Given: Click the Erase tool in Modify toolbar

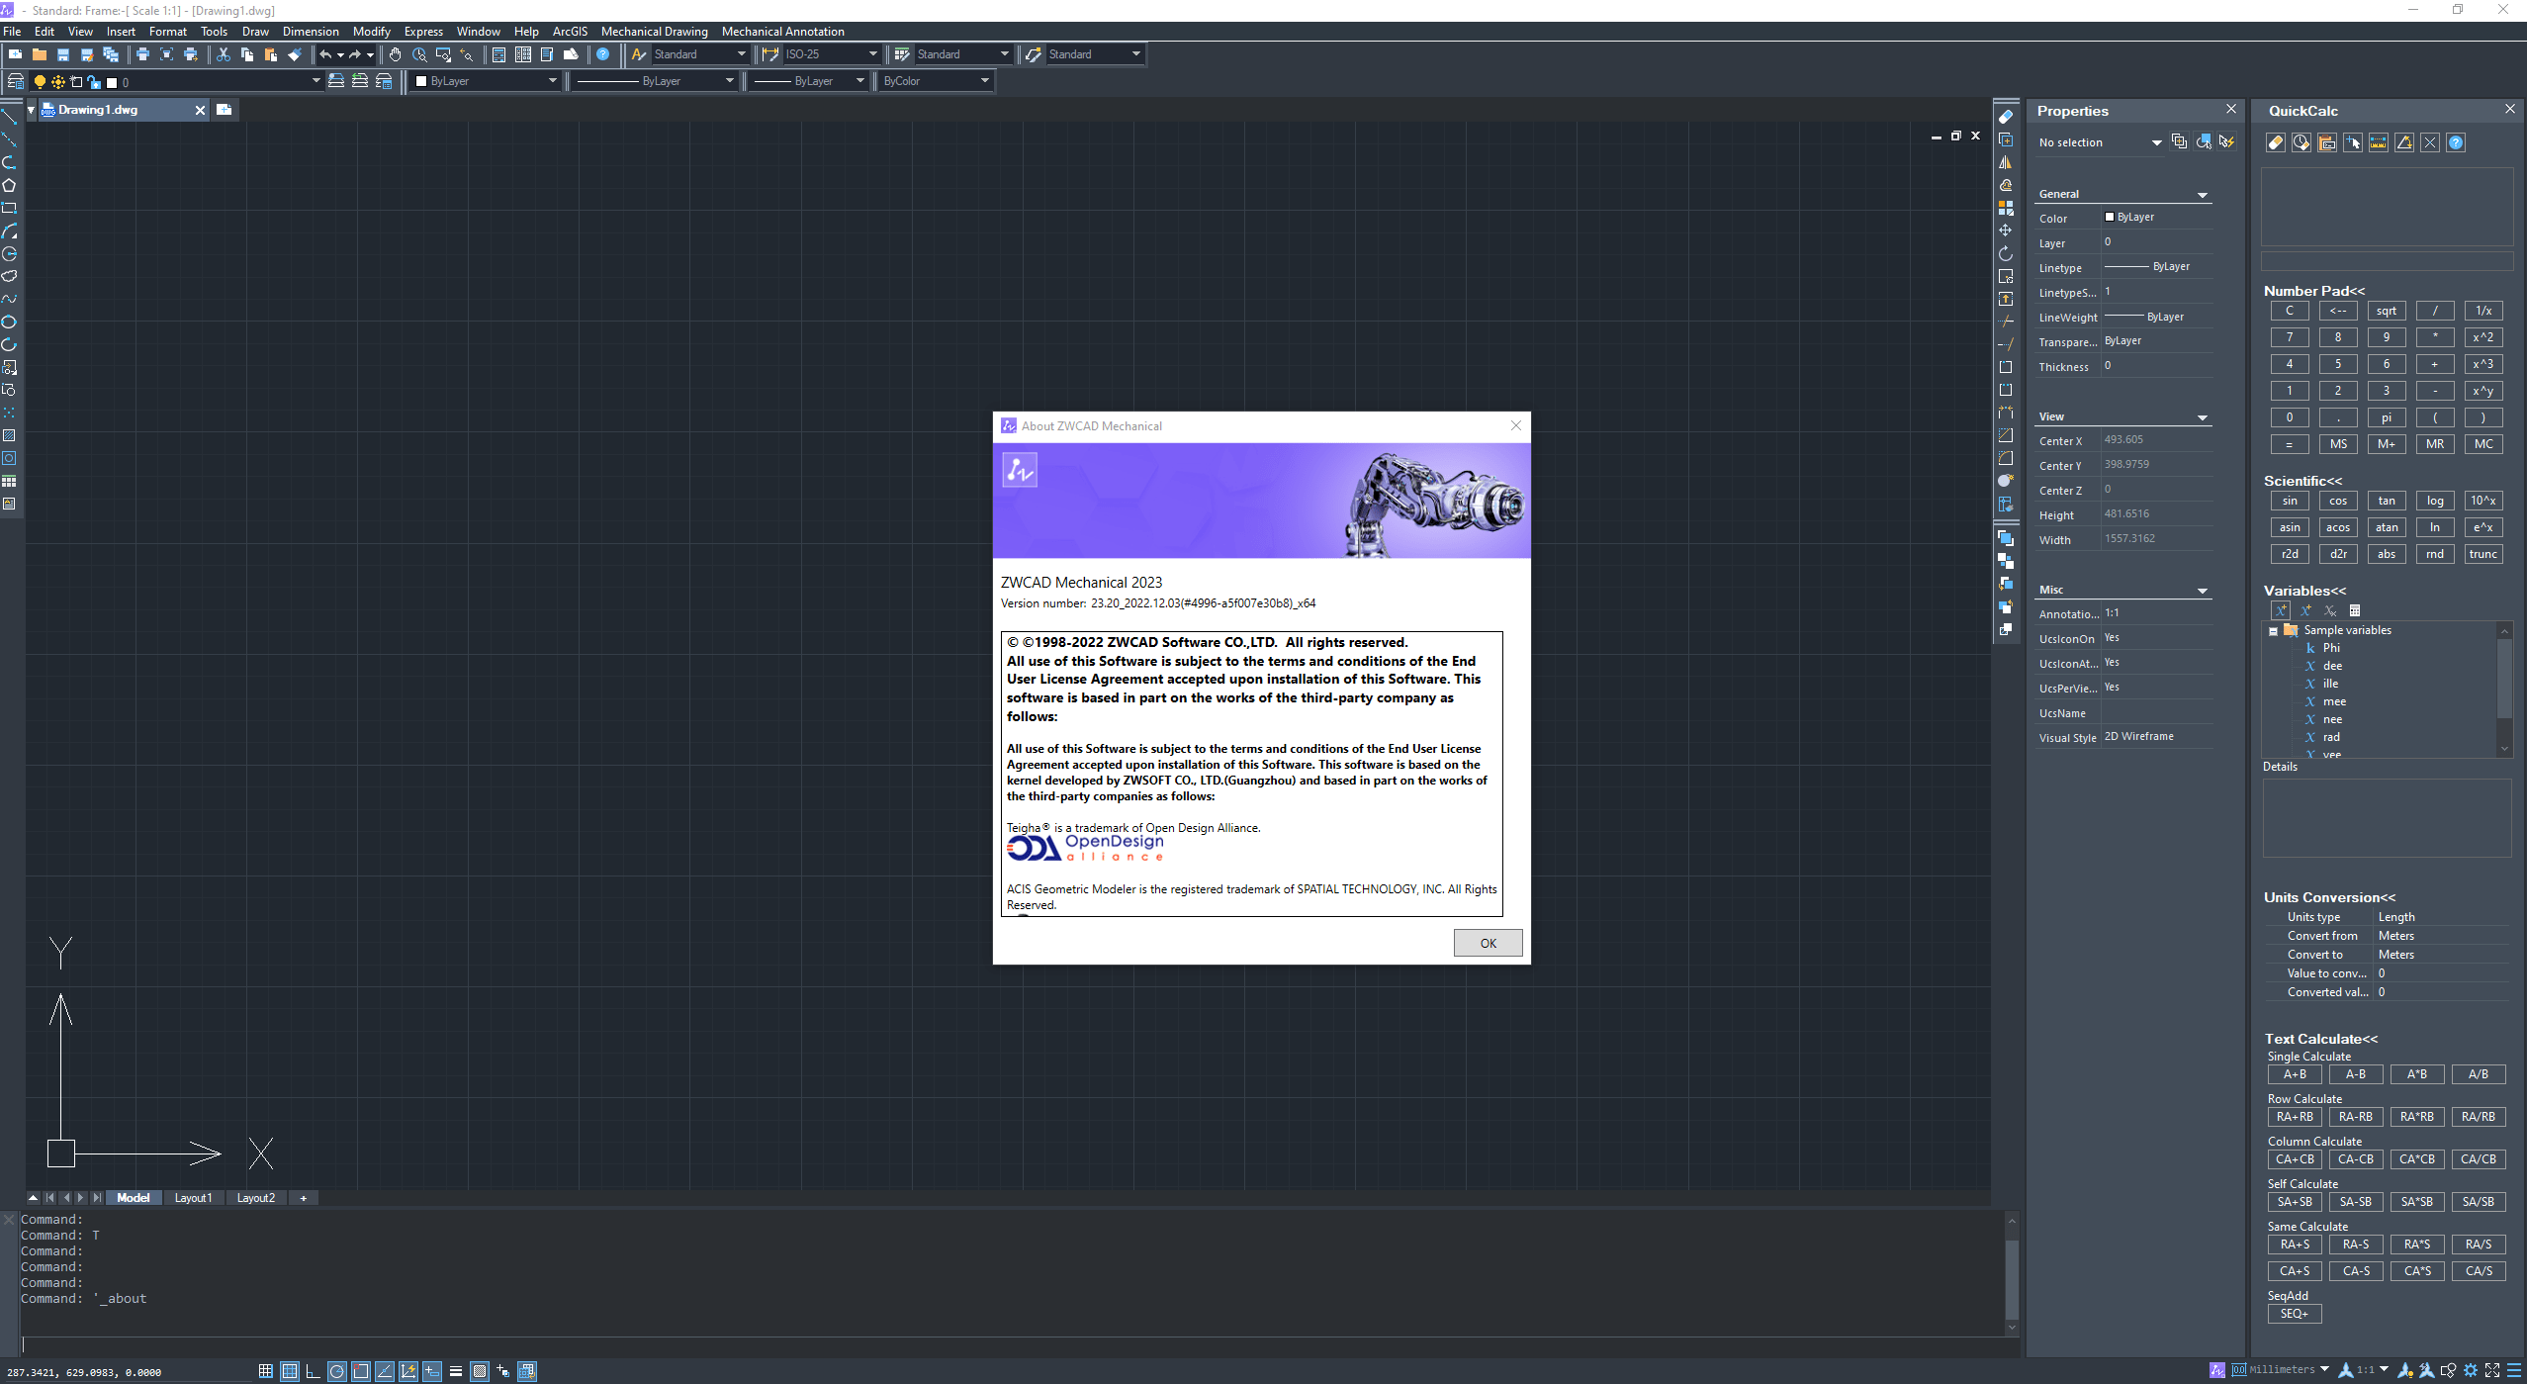Looking at the screenshot, I should (x=2006, y=117).
